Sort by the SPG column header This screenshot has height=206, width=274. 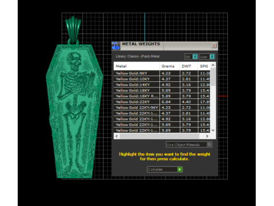coord(204,66)
